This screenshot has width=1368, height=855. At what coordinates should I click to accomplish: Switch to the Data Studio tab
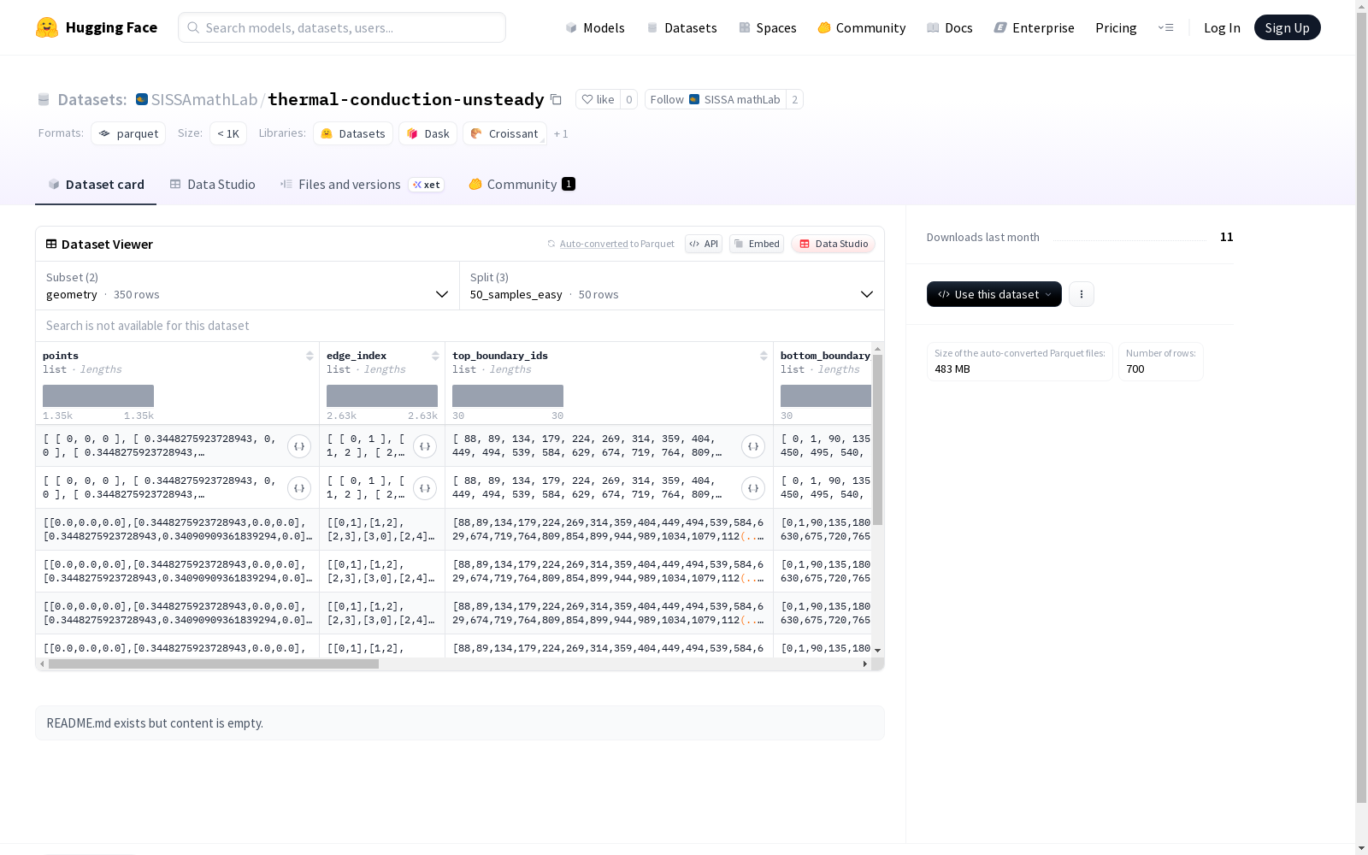pos(212,185)
